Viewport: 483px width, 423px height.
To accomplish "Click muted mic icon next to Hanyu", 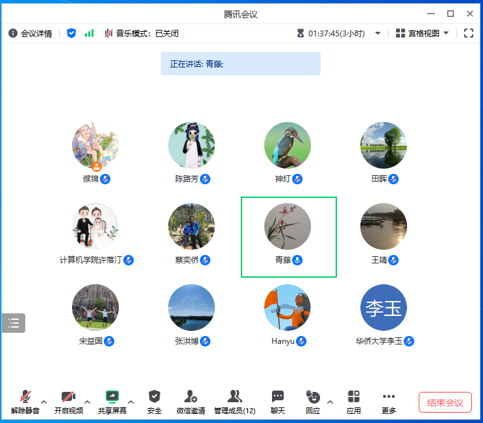I will coord(301,341).
